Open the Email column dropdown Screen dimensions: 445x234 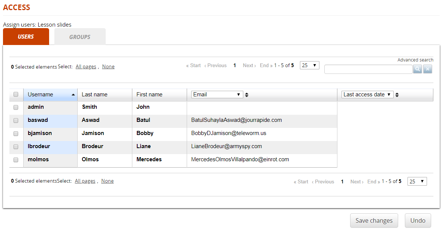(217, 94)
